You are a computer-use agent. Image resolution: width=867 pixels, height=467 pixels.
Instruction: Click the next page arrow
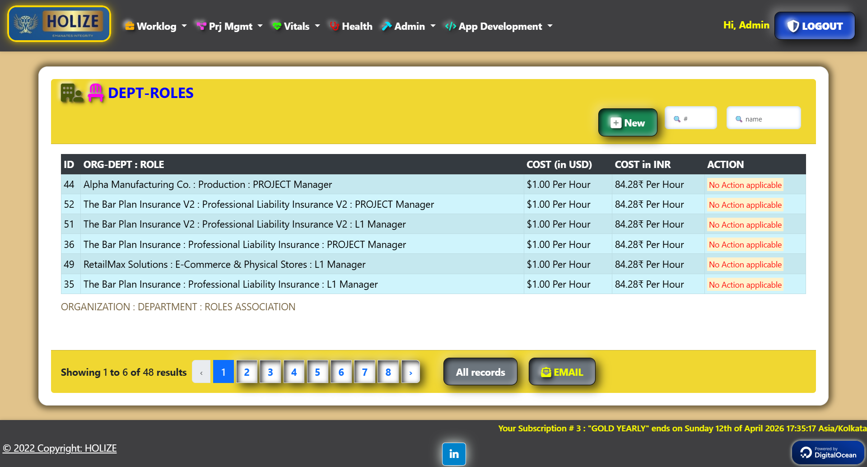[411, 372]
